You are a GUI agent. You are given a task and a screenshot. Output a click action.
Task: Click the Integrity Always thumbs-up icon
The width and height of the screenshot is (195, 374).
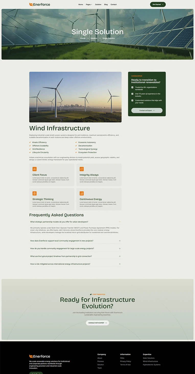click(82, 169)
